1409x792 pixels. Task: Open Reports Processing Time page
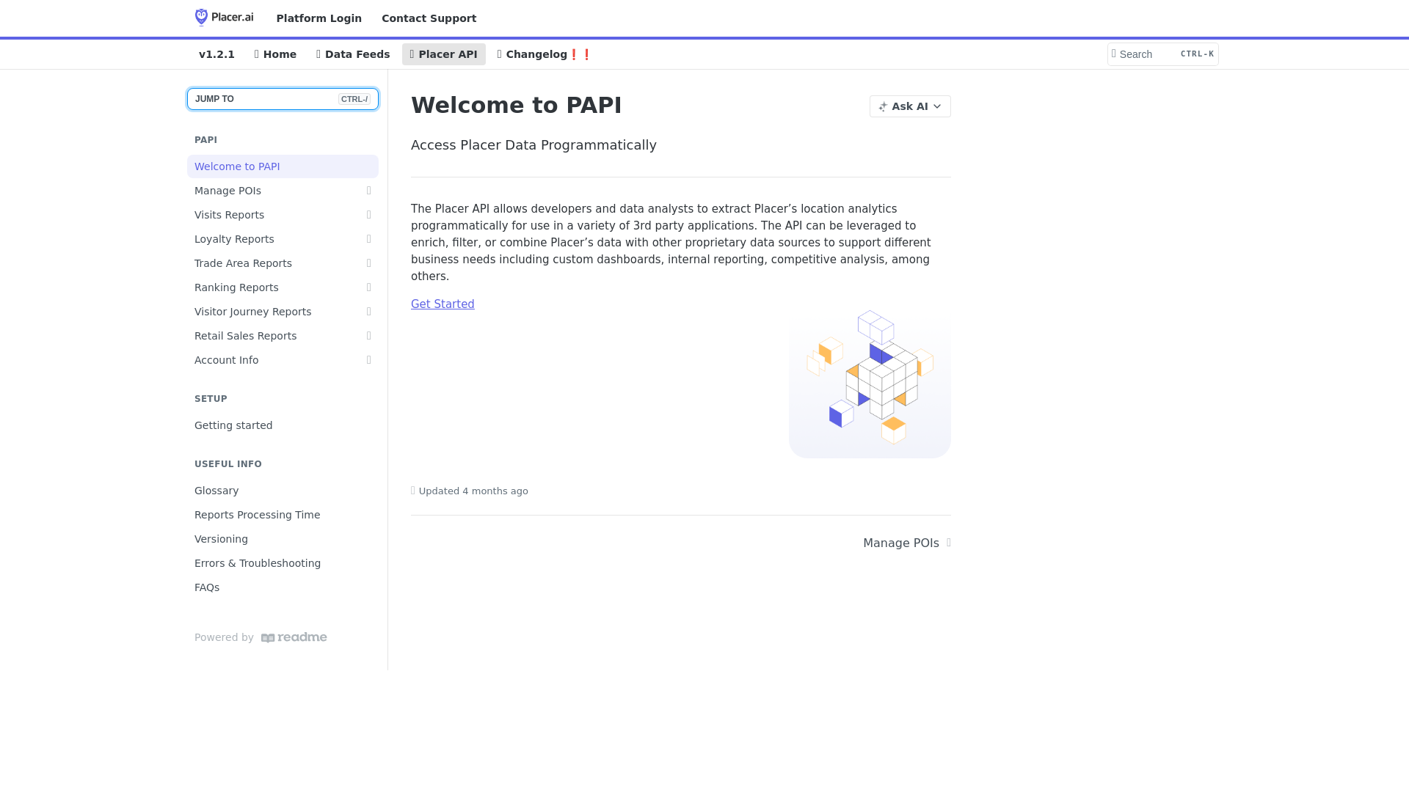pos(283,515)
